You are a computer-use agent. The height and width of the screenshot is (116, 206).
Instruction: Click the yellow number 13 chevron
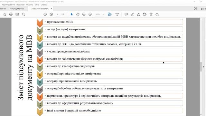click(40, 112)
